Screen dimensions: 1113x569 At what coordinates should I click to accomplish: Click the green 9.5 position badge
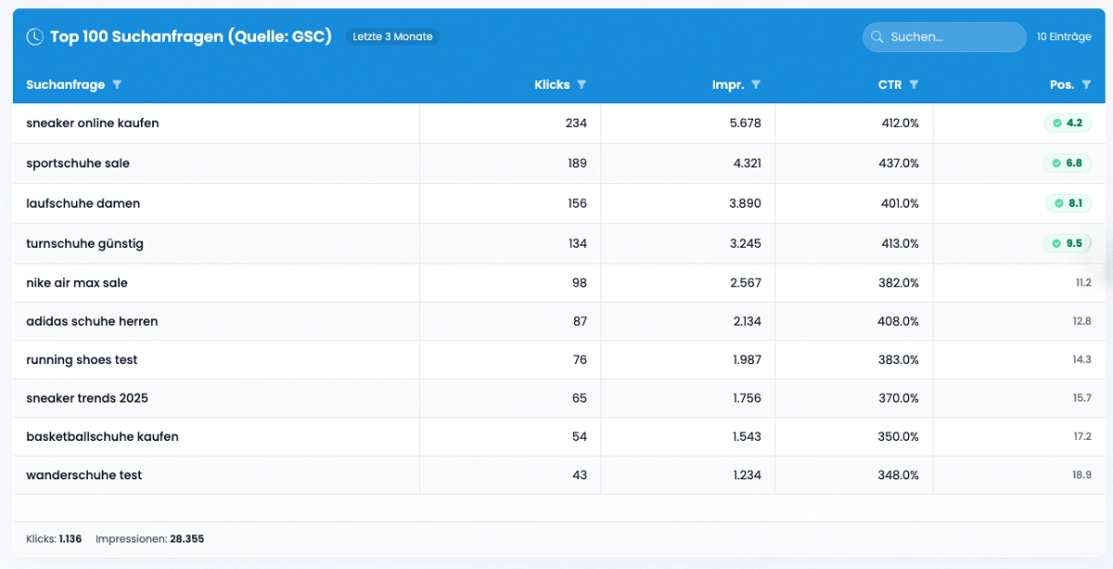[x=1068, y=243]
